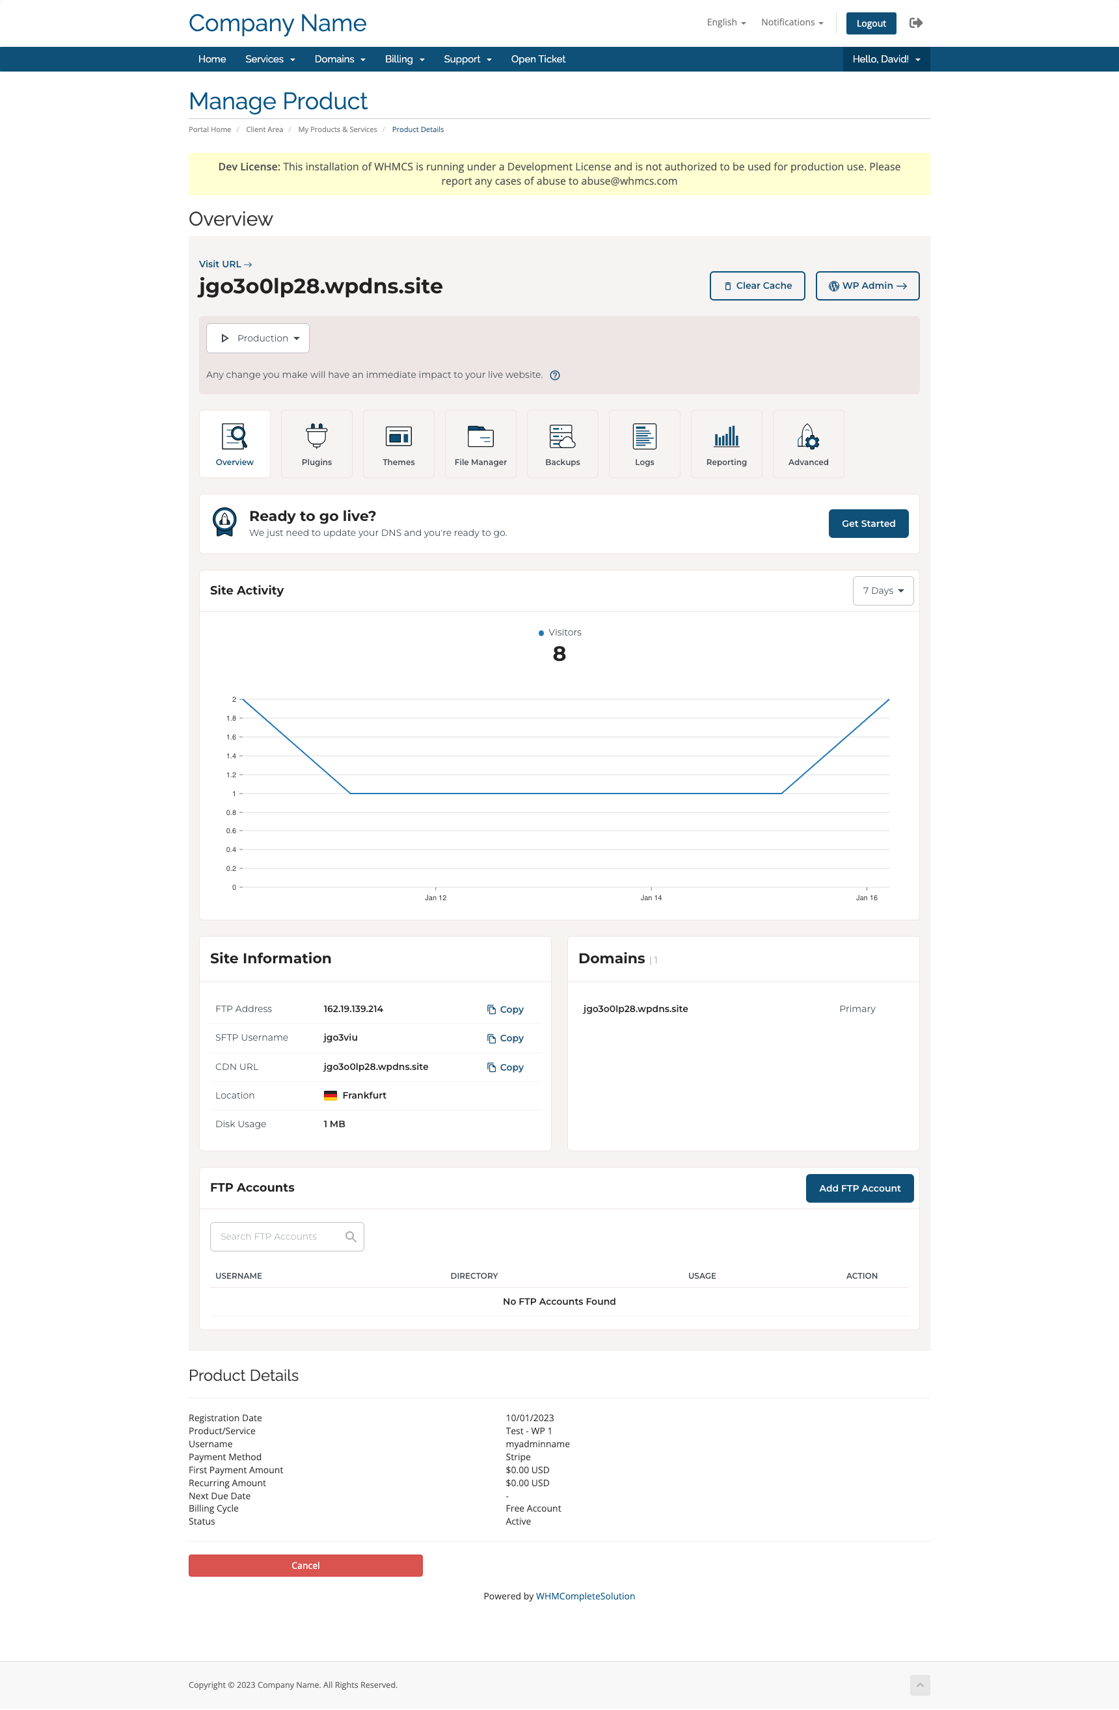
Task: Follow the Visit URL link
Action: pos(225,265)
